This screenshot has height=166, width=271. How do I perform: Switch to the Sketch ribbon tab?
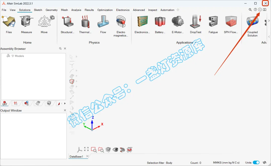click(x=38, y=10)
